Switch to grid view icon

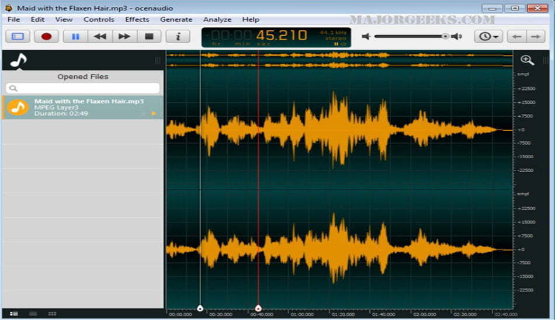tap(52, 313)
